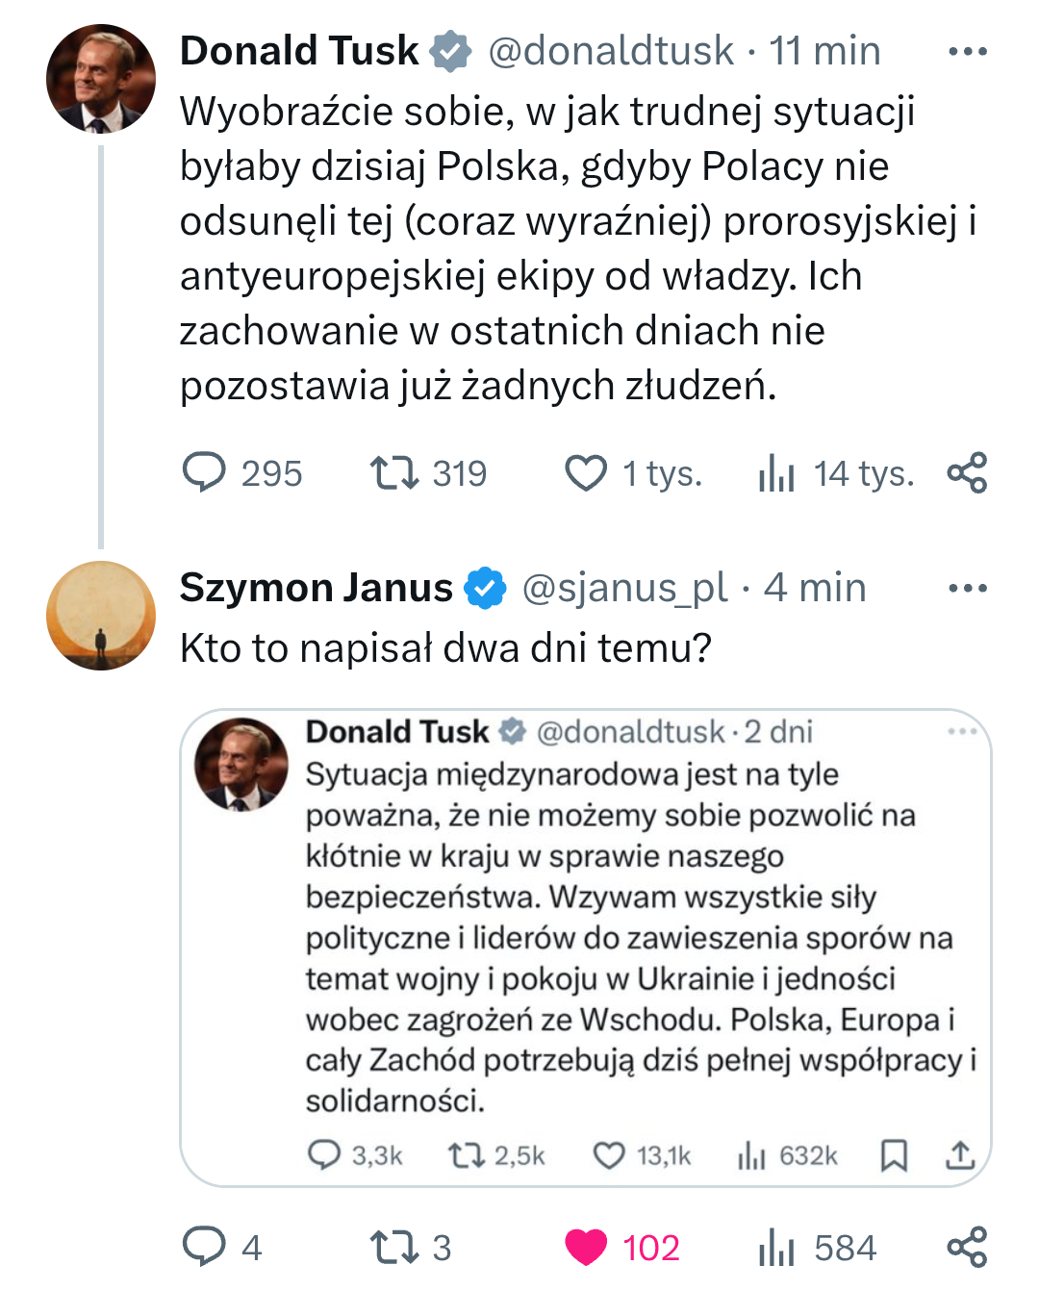This screenshot has width=1039, height=1290.
Task: Open Szymon Janus's profile avatar
Action: pos(101,616)
